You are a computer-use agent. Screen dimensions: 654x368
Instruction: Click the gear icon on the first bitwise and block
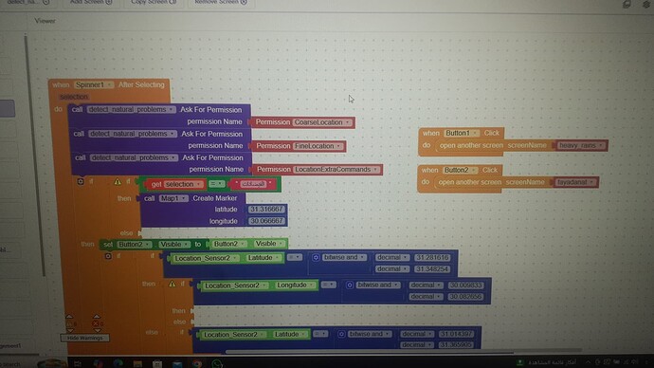(x=316, y=257)
